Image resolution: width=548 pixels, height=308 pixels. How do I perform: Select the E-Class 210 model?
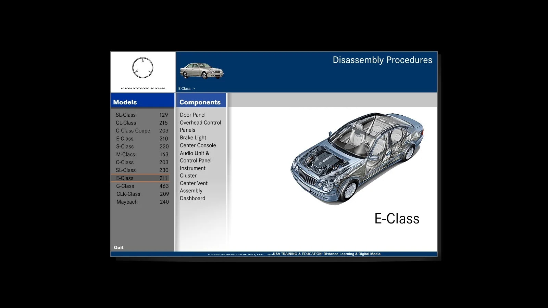142,139
